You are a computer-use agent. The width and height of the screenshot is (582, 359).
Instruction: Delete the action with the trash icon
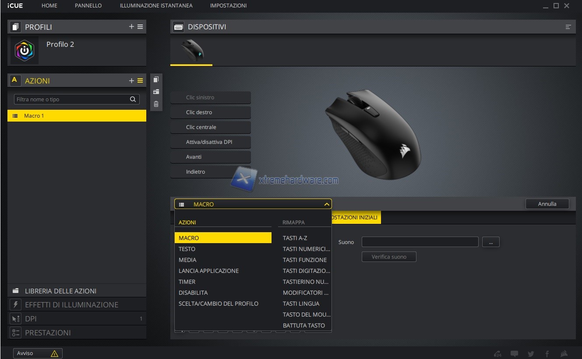pos(156,104)
